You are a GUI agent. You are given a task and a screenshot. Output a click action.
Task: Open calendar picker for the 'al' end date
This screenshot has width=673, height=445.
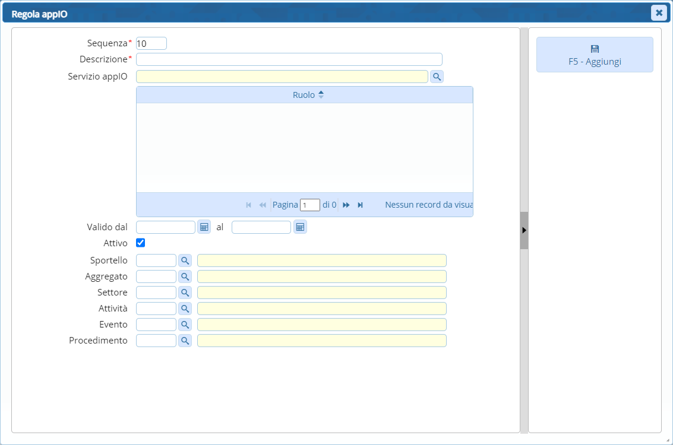[x=300, y=227]
